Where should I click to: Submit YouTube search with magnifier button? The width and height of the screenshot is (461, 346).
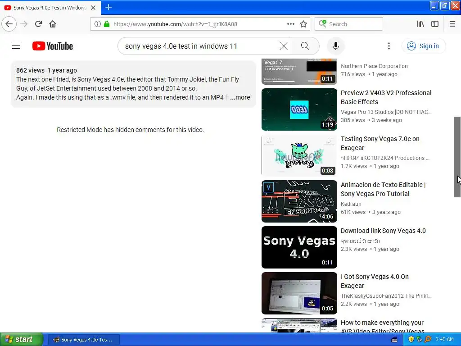[305, 46]
